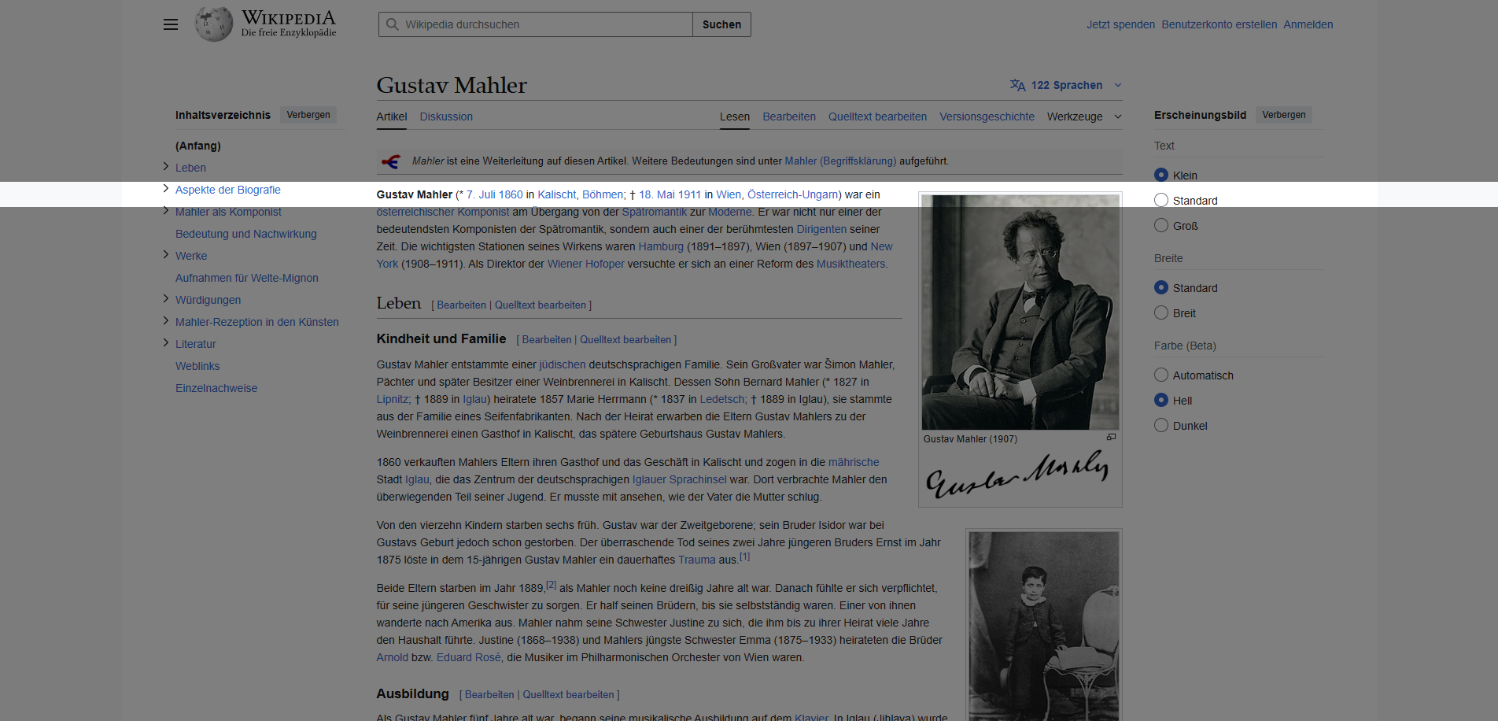Image resolution: width=1498 pixels, height=721 pixels.
Task: Click the Suchen button
Action: coord(721,24)
